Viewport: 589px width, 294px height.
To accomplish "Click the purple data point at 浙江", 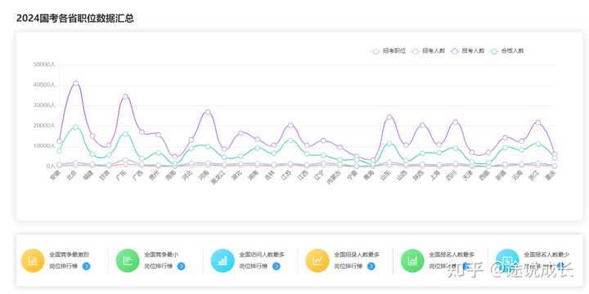I will tap(538, 123).
